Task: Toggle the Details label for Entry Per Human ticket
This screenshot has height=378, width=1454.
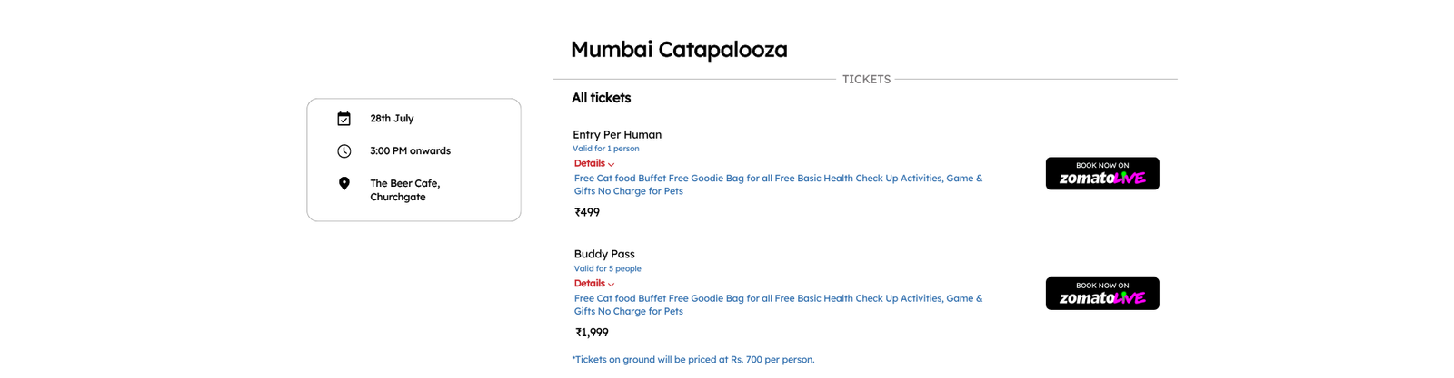Action: (589, 163)
